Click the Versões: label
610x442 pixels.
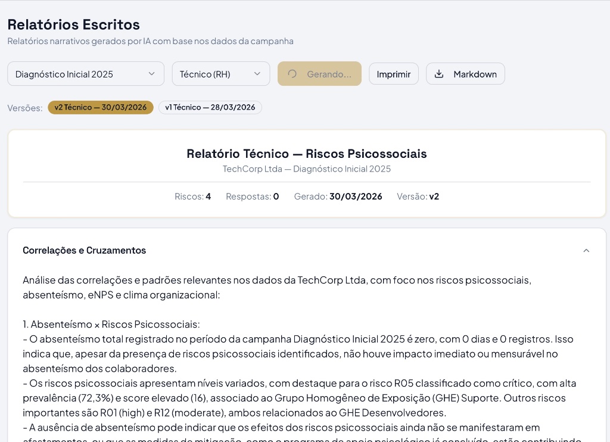click(x=25, y=108)
